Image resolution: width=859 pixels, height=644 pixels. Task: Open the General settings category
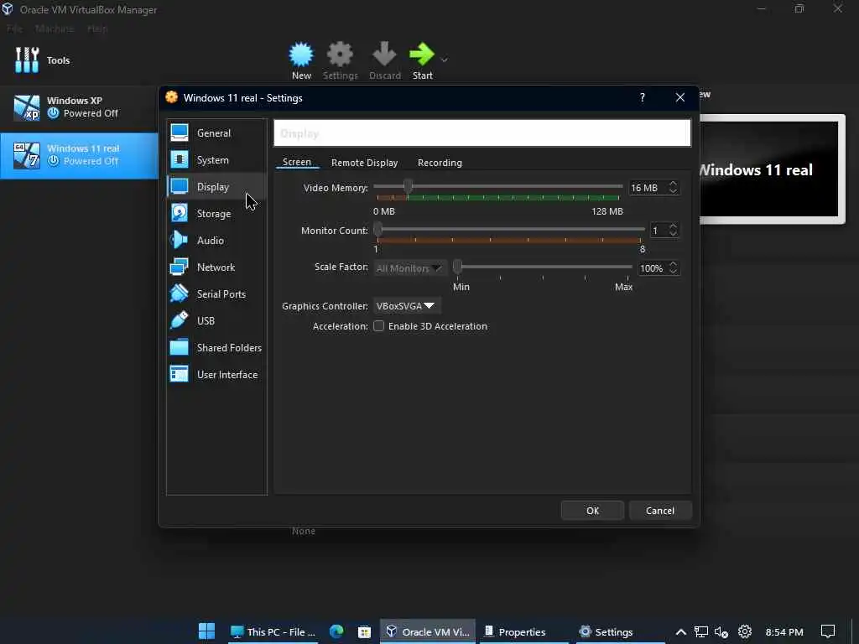[216, 133]
